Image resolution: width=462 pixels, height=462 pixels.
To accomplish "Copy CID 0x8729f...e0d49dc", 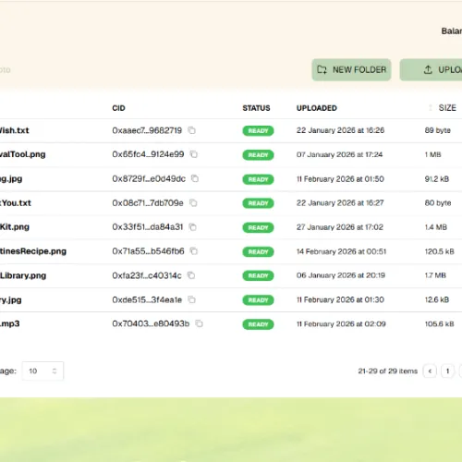I will (x=195, y=178).
